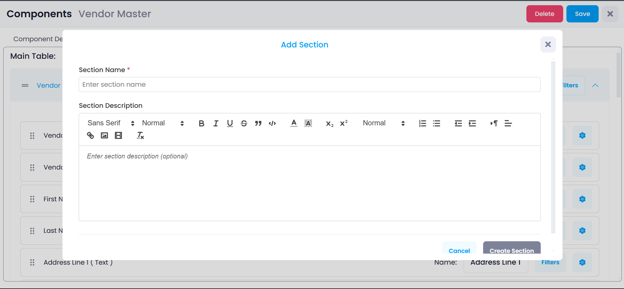Insert a blockquote in the description
The width and height of the screenshot is (624, 289).
click(x=258, y=123)
